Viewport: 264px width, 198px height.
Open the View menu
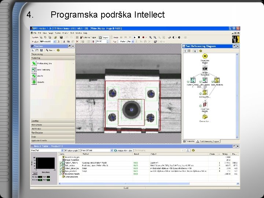[x=45, y=33]
